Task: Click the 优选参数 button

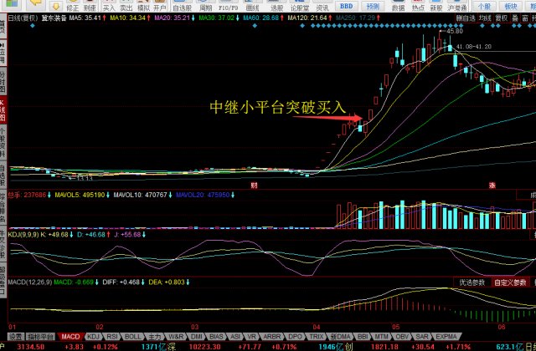Action: tap(472, 282)
